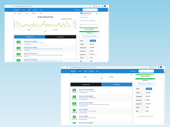170x127 pixels.
Task: Open the @pedrobrito2004 voter link
Action: pos(84,103)
